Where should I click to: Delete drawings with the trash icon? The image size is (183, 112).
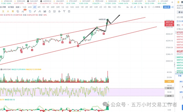(69, 11)
